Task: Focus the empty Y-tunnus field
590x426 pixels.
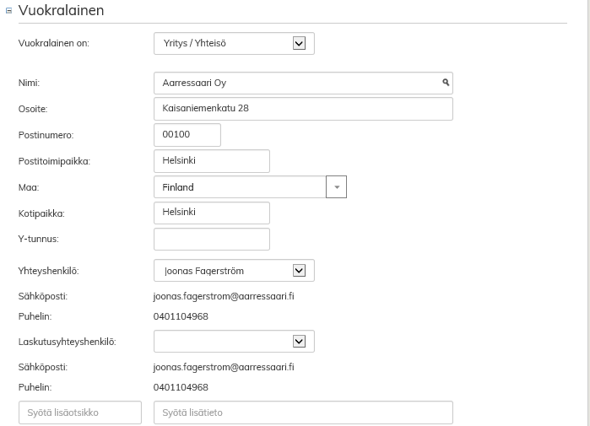Action: pos(211,239)
